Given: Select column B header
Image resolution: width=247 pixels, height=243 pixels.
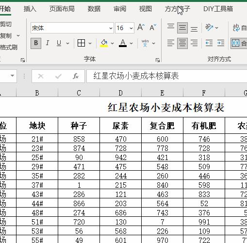Looking at the screenshot, I should click(37, 93).
